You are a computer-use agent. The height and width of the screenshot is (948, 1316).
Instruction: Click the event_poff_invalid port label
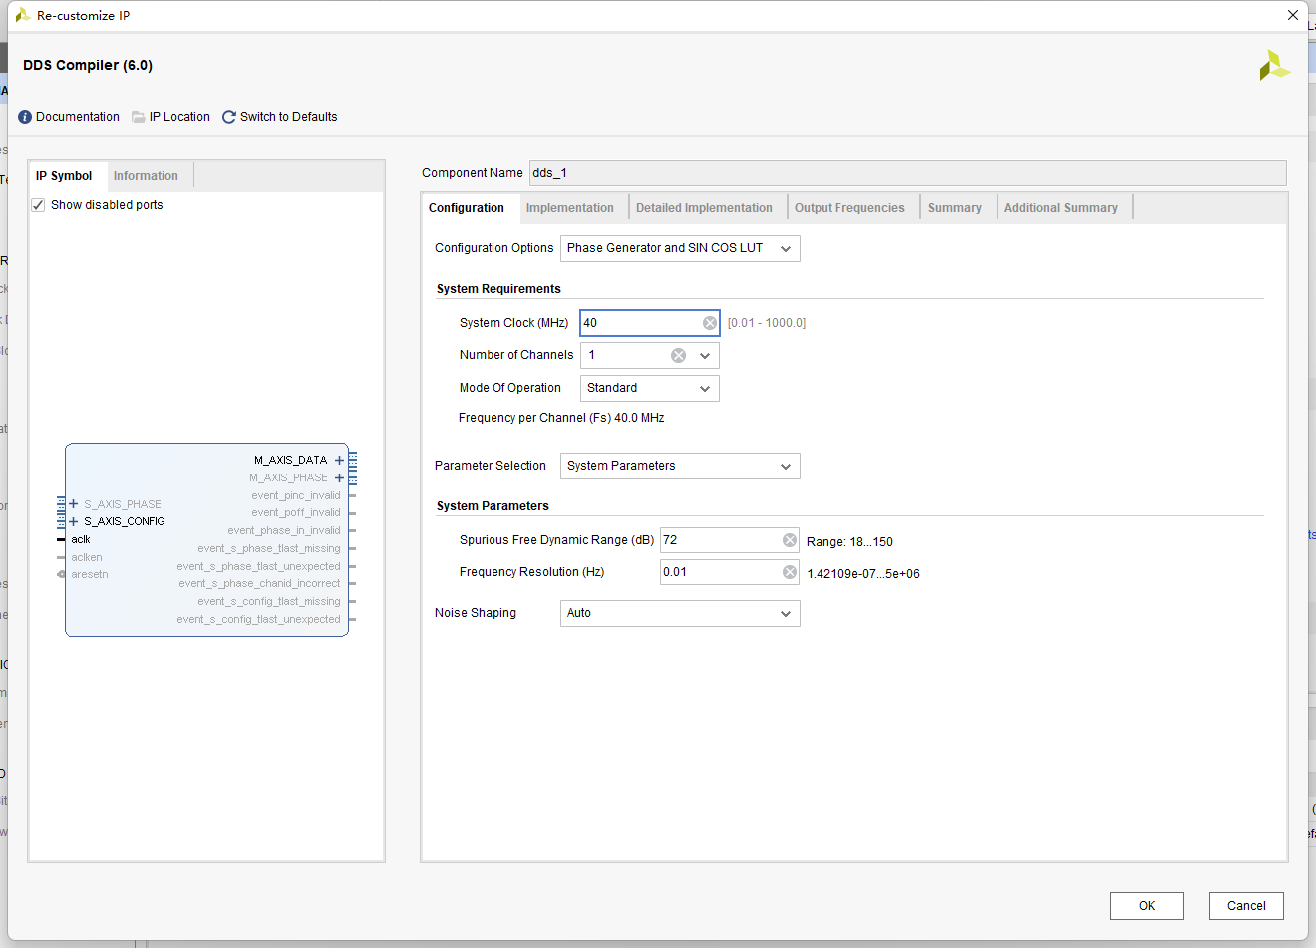(296, 512)
